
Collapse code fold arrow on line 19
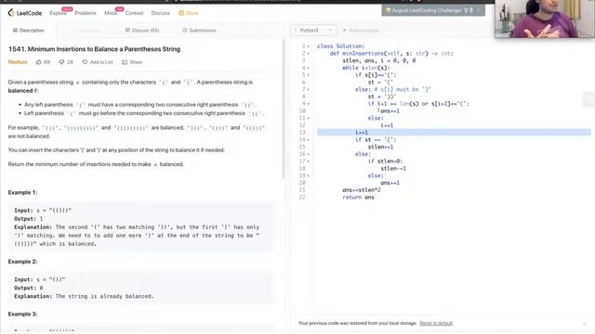309,175
